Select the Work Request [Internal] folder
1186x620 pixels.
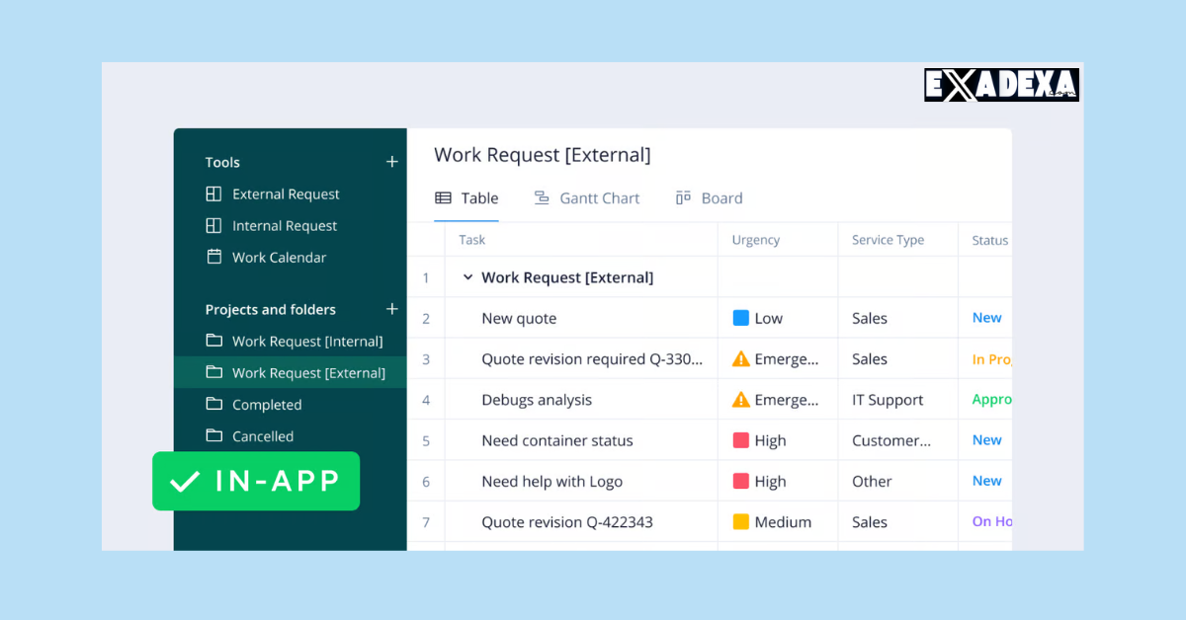click(306, 341)
